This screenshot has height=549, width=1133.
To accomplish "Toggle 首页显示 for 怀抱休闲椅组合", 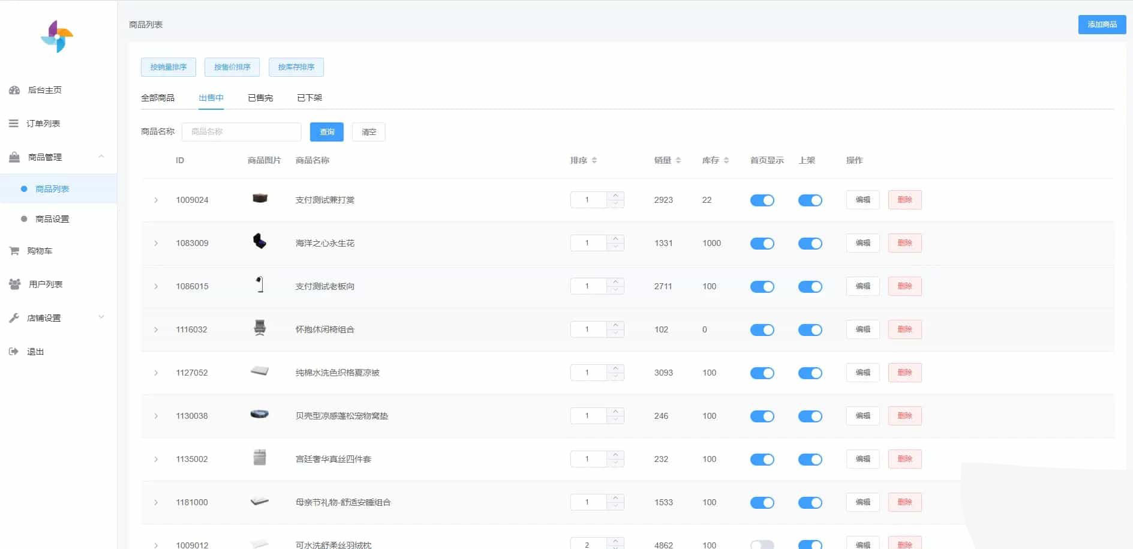I will pos(762,330).
